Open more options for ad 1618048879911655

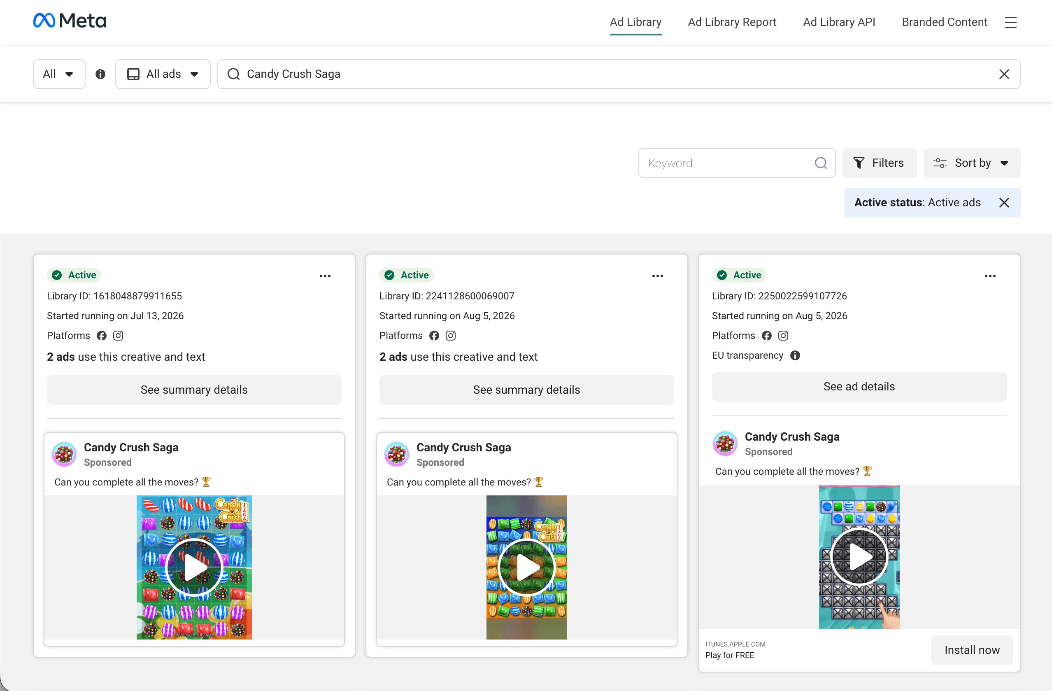pyautogui.click(x=325, y=275)
